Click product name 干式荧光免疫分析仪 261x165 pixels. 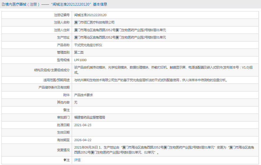tap(88, 45)
